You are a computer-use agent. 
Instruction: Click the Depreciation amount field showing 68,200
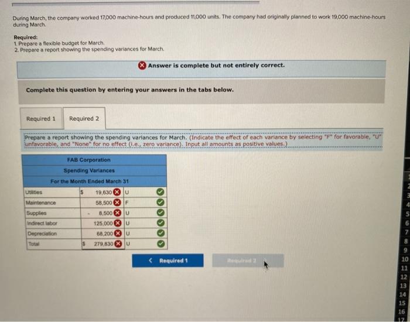(102, 234)
